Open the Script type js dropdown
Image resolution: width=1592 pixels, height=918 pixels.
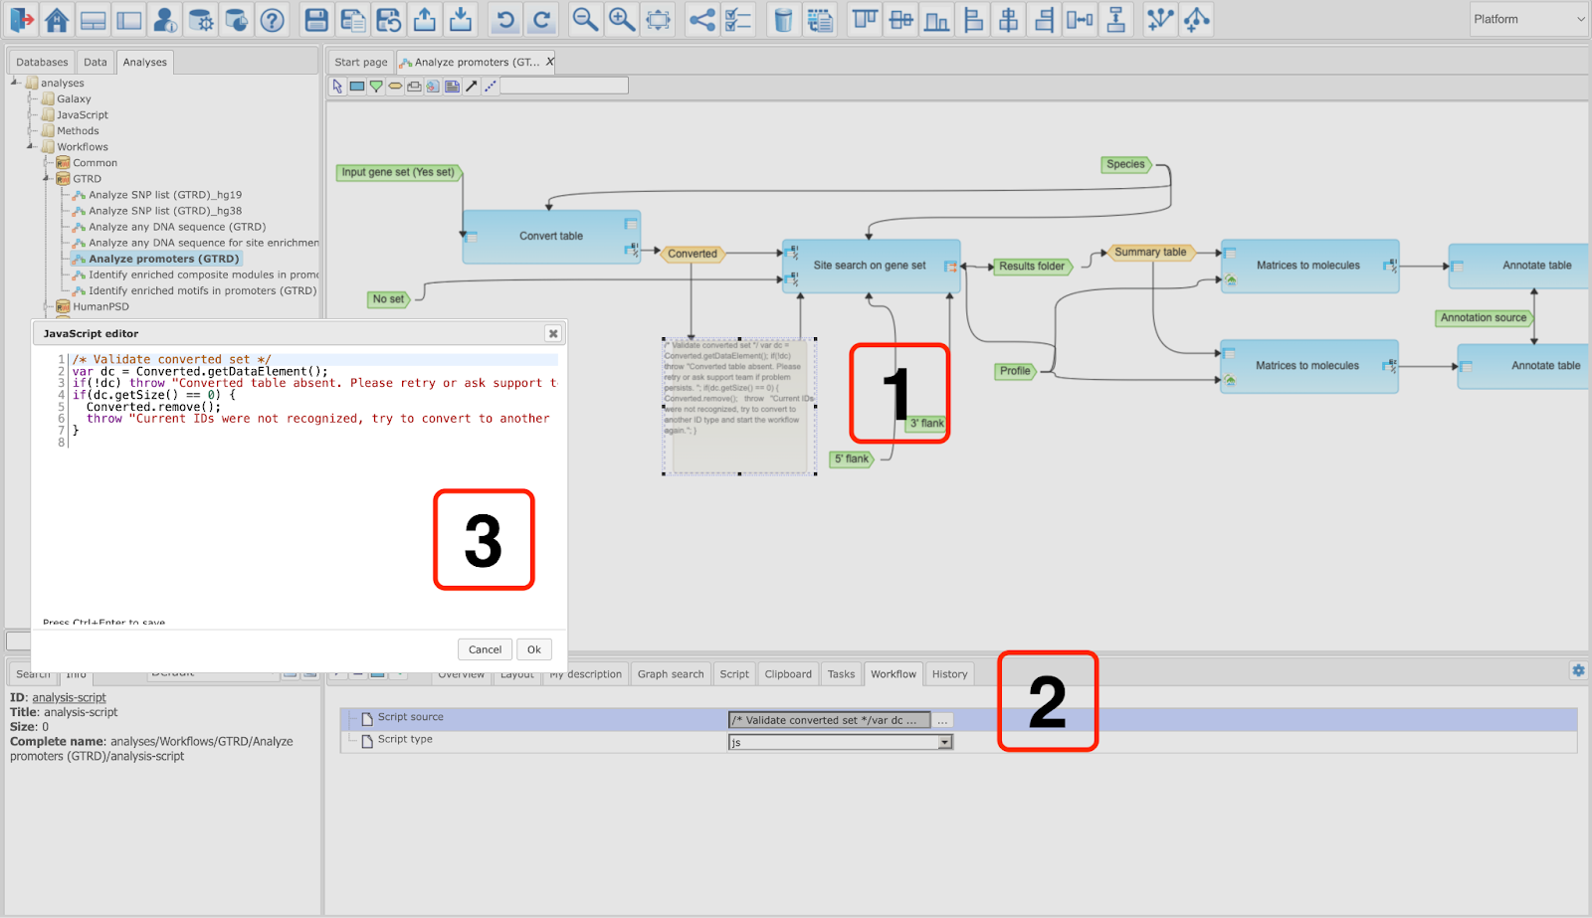[x=841, y=742]
